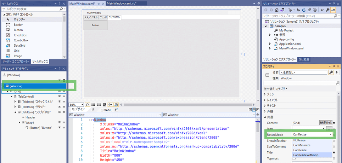Click Swap Panes arrows icon

[x=93, y=110]
